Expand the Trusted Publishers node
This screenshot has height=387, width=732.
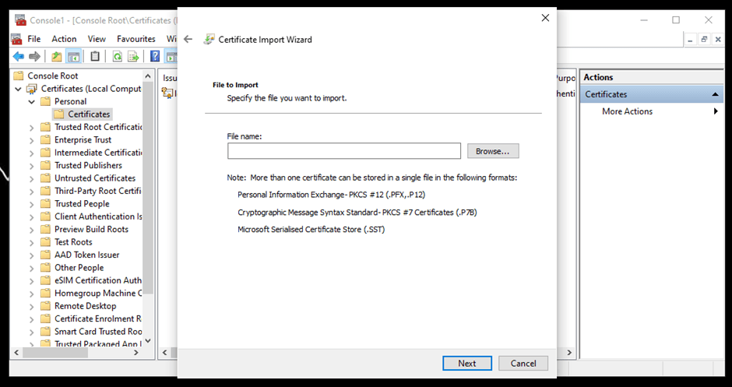pos(32,165)
